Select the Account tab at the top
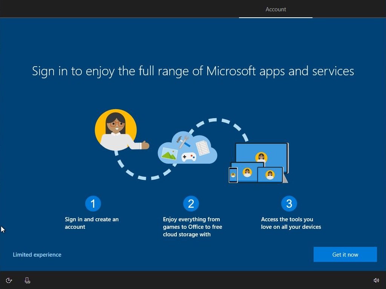 276,9
